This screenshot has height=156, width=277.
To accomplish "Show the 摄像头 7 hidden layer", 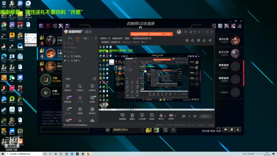I will coord(65,47).
